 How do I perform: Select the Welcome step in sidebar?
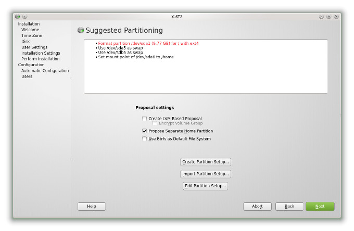click(x=30, y=30)
